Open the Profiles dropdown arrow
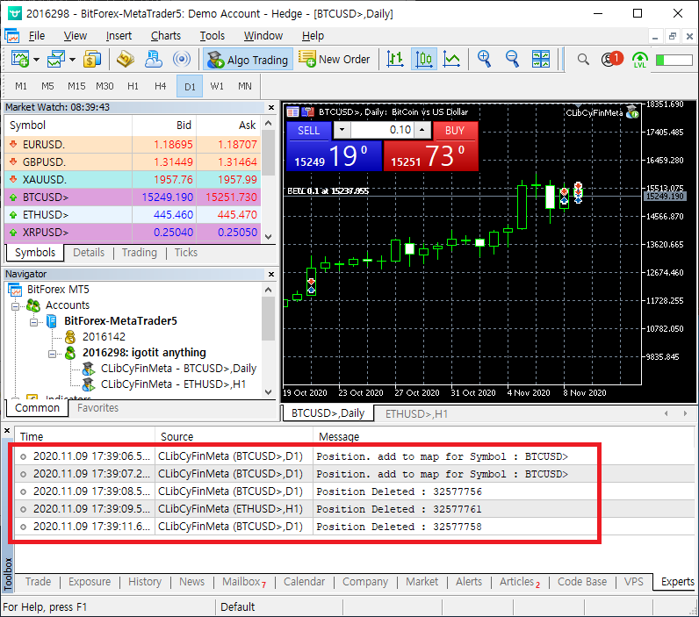The image size is (699, 617). 72,60
